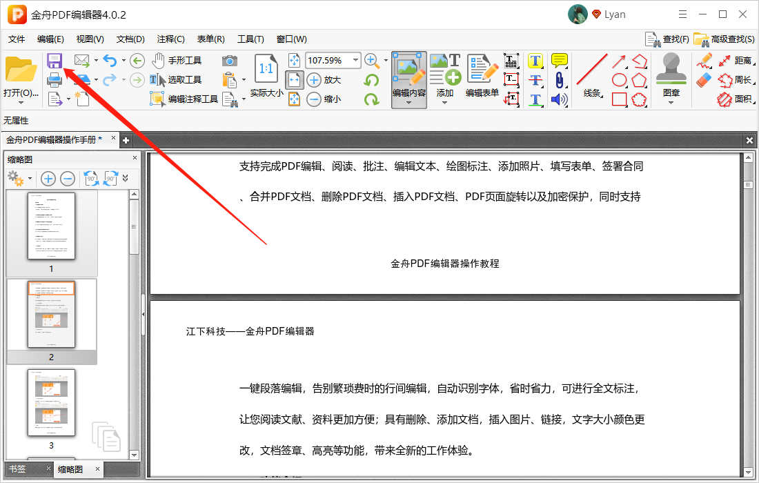Click the Send by email envelope icon

click(x=82, y=61)
